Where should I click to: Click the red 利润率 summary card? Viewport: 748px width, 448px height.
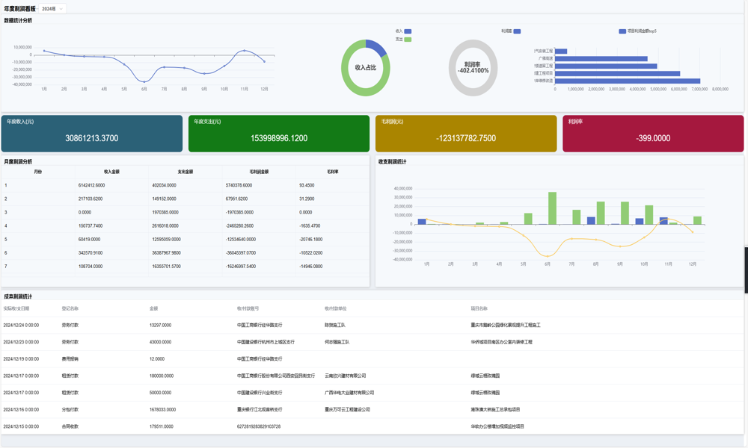653,134
